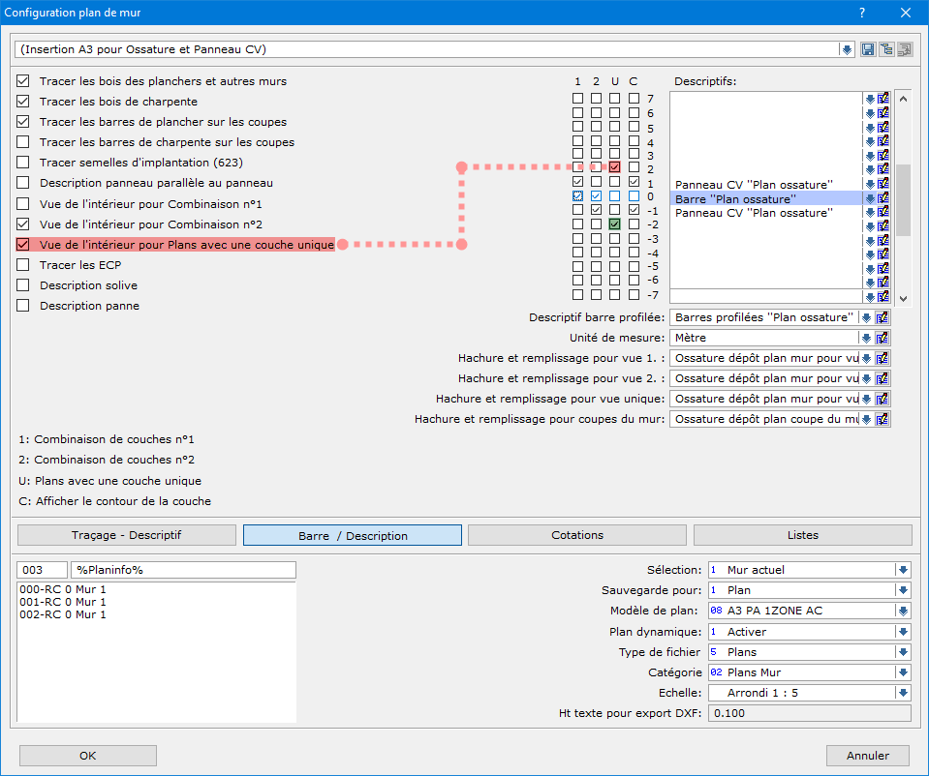
Task: Expand the Modèle de plan dropdown
Action: pos(903,611)
